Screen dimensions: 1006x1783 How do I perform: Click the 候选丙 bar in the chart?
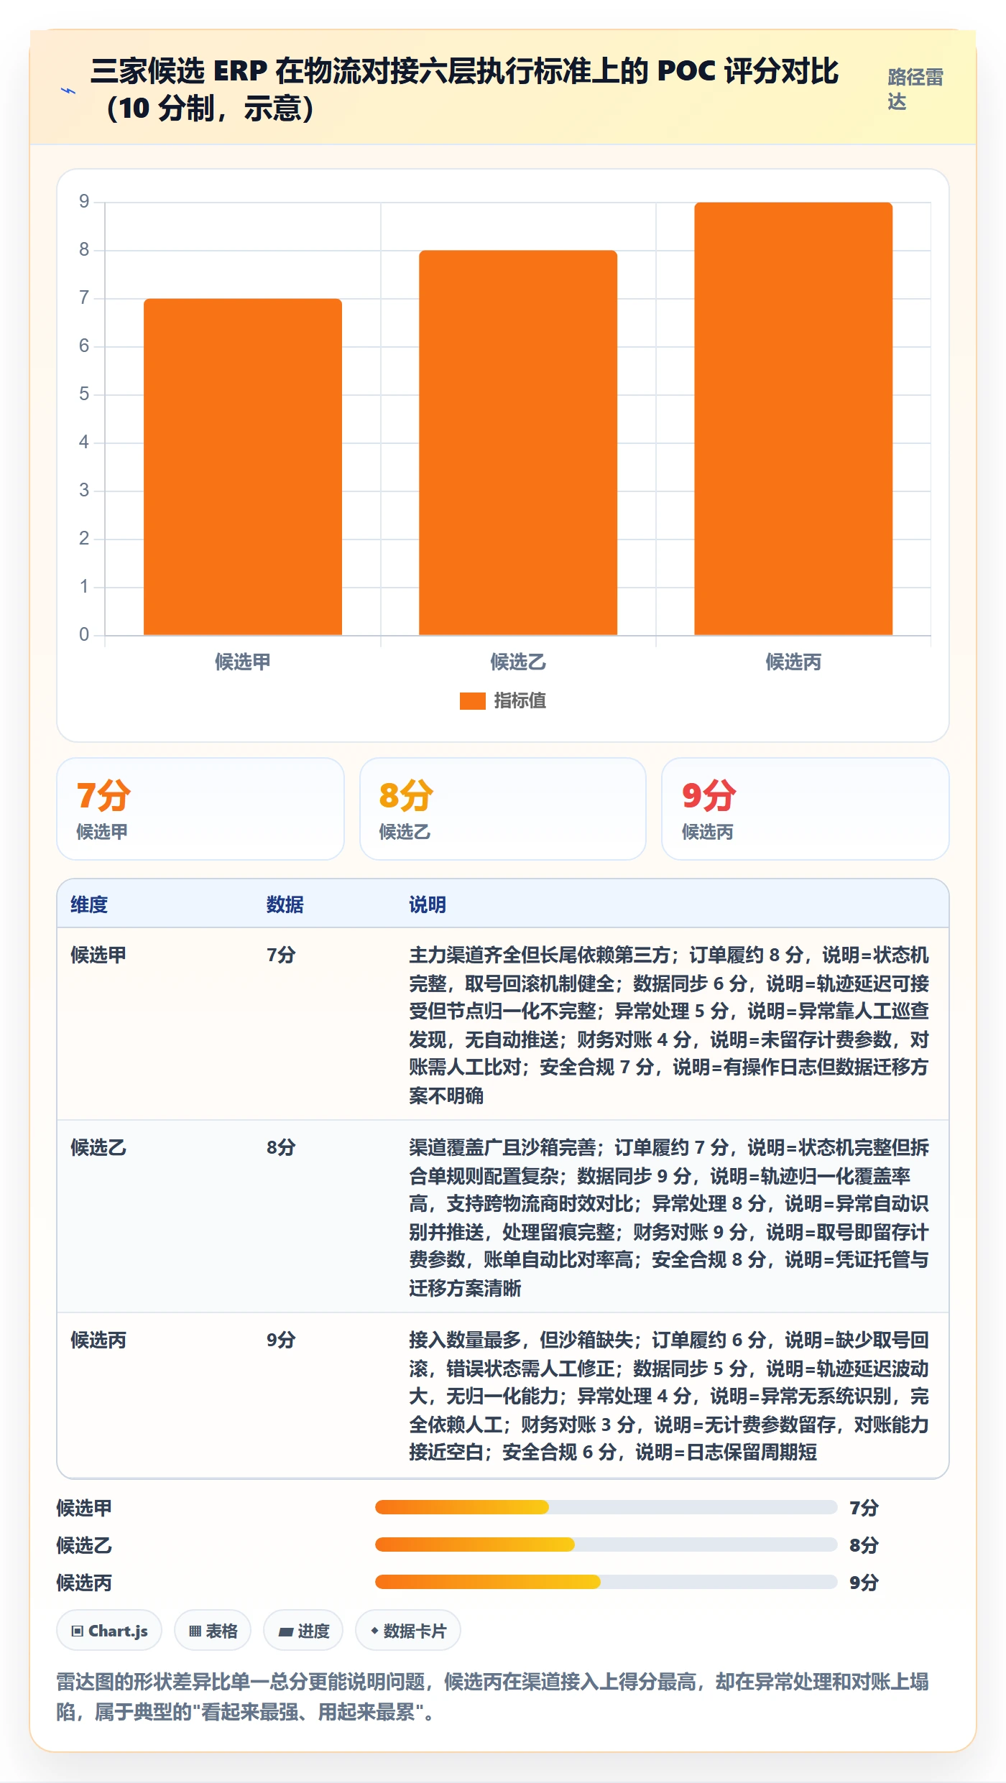pos(793,419)
